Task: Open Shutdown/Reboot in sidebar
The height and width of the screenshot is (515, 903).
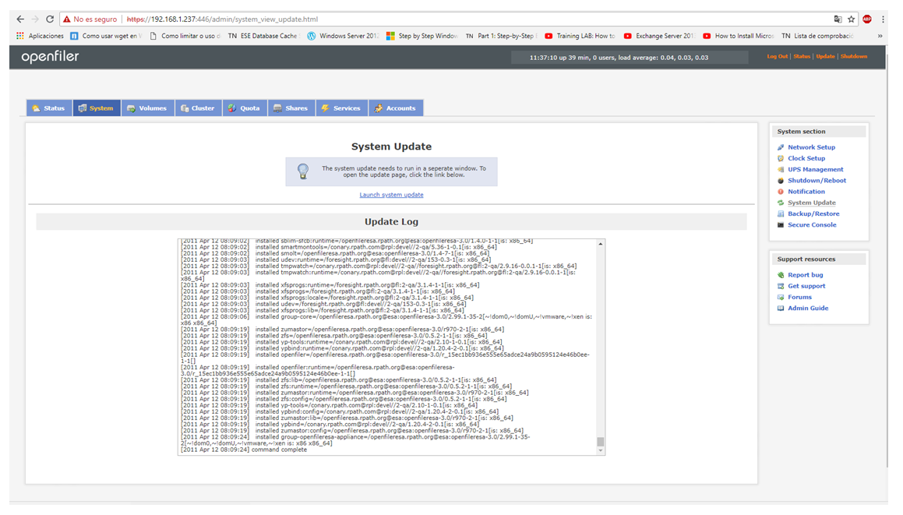Action: [x=817, y=180]
